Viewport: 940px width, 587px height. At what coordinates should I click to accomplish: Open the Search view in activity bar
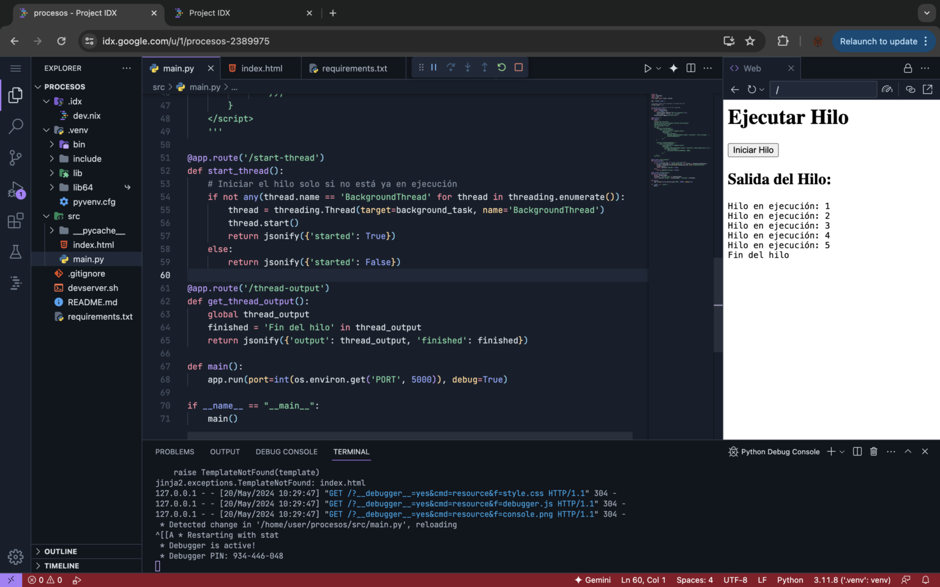[15, 127]
